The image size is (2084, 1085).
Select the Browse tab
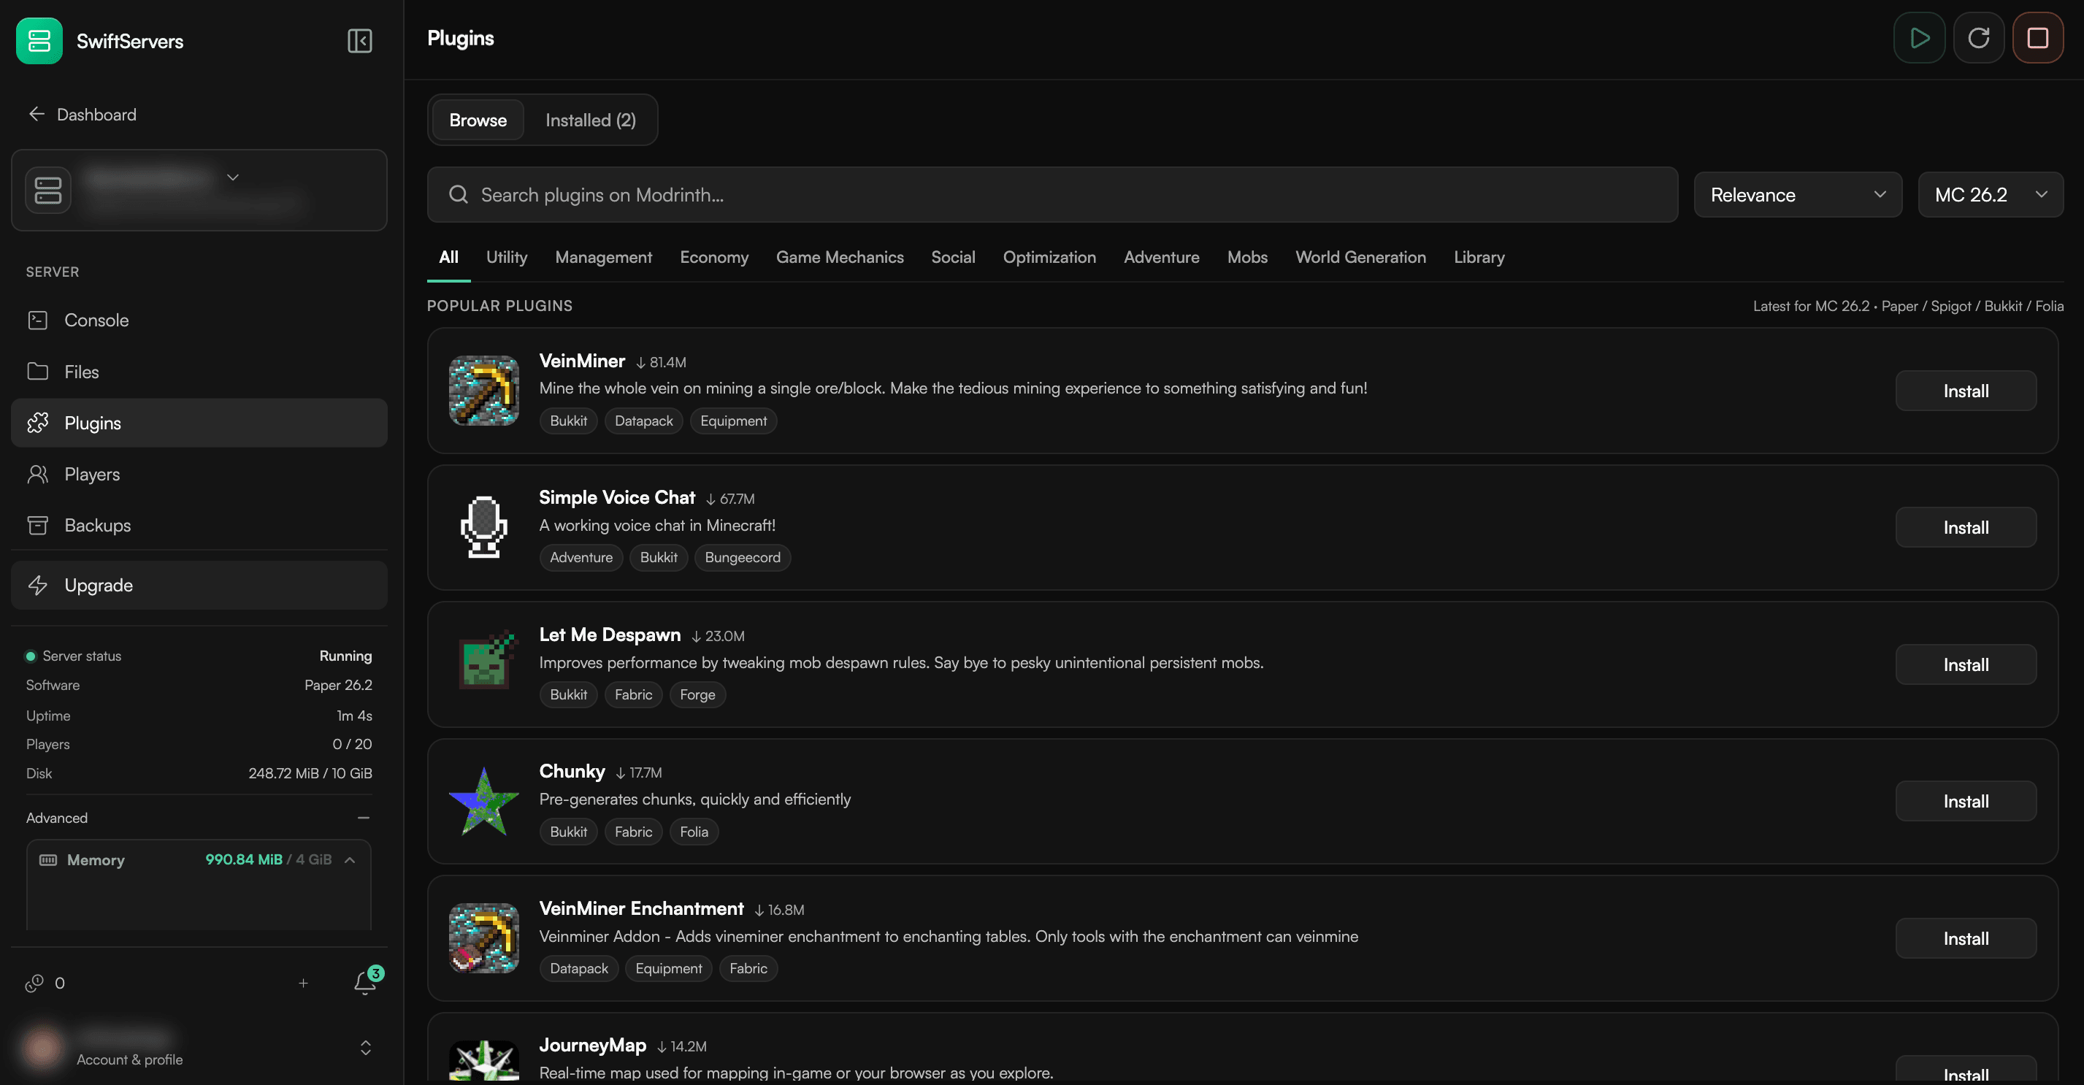tap(478, 120)
